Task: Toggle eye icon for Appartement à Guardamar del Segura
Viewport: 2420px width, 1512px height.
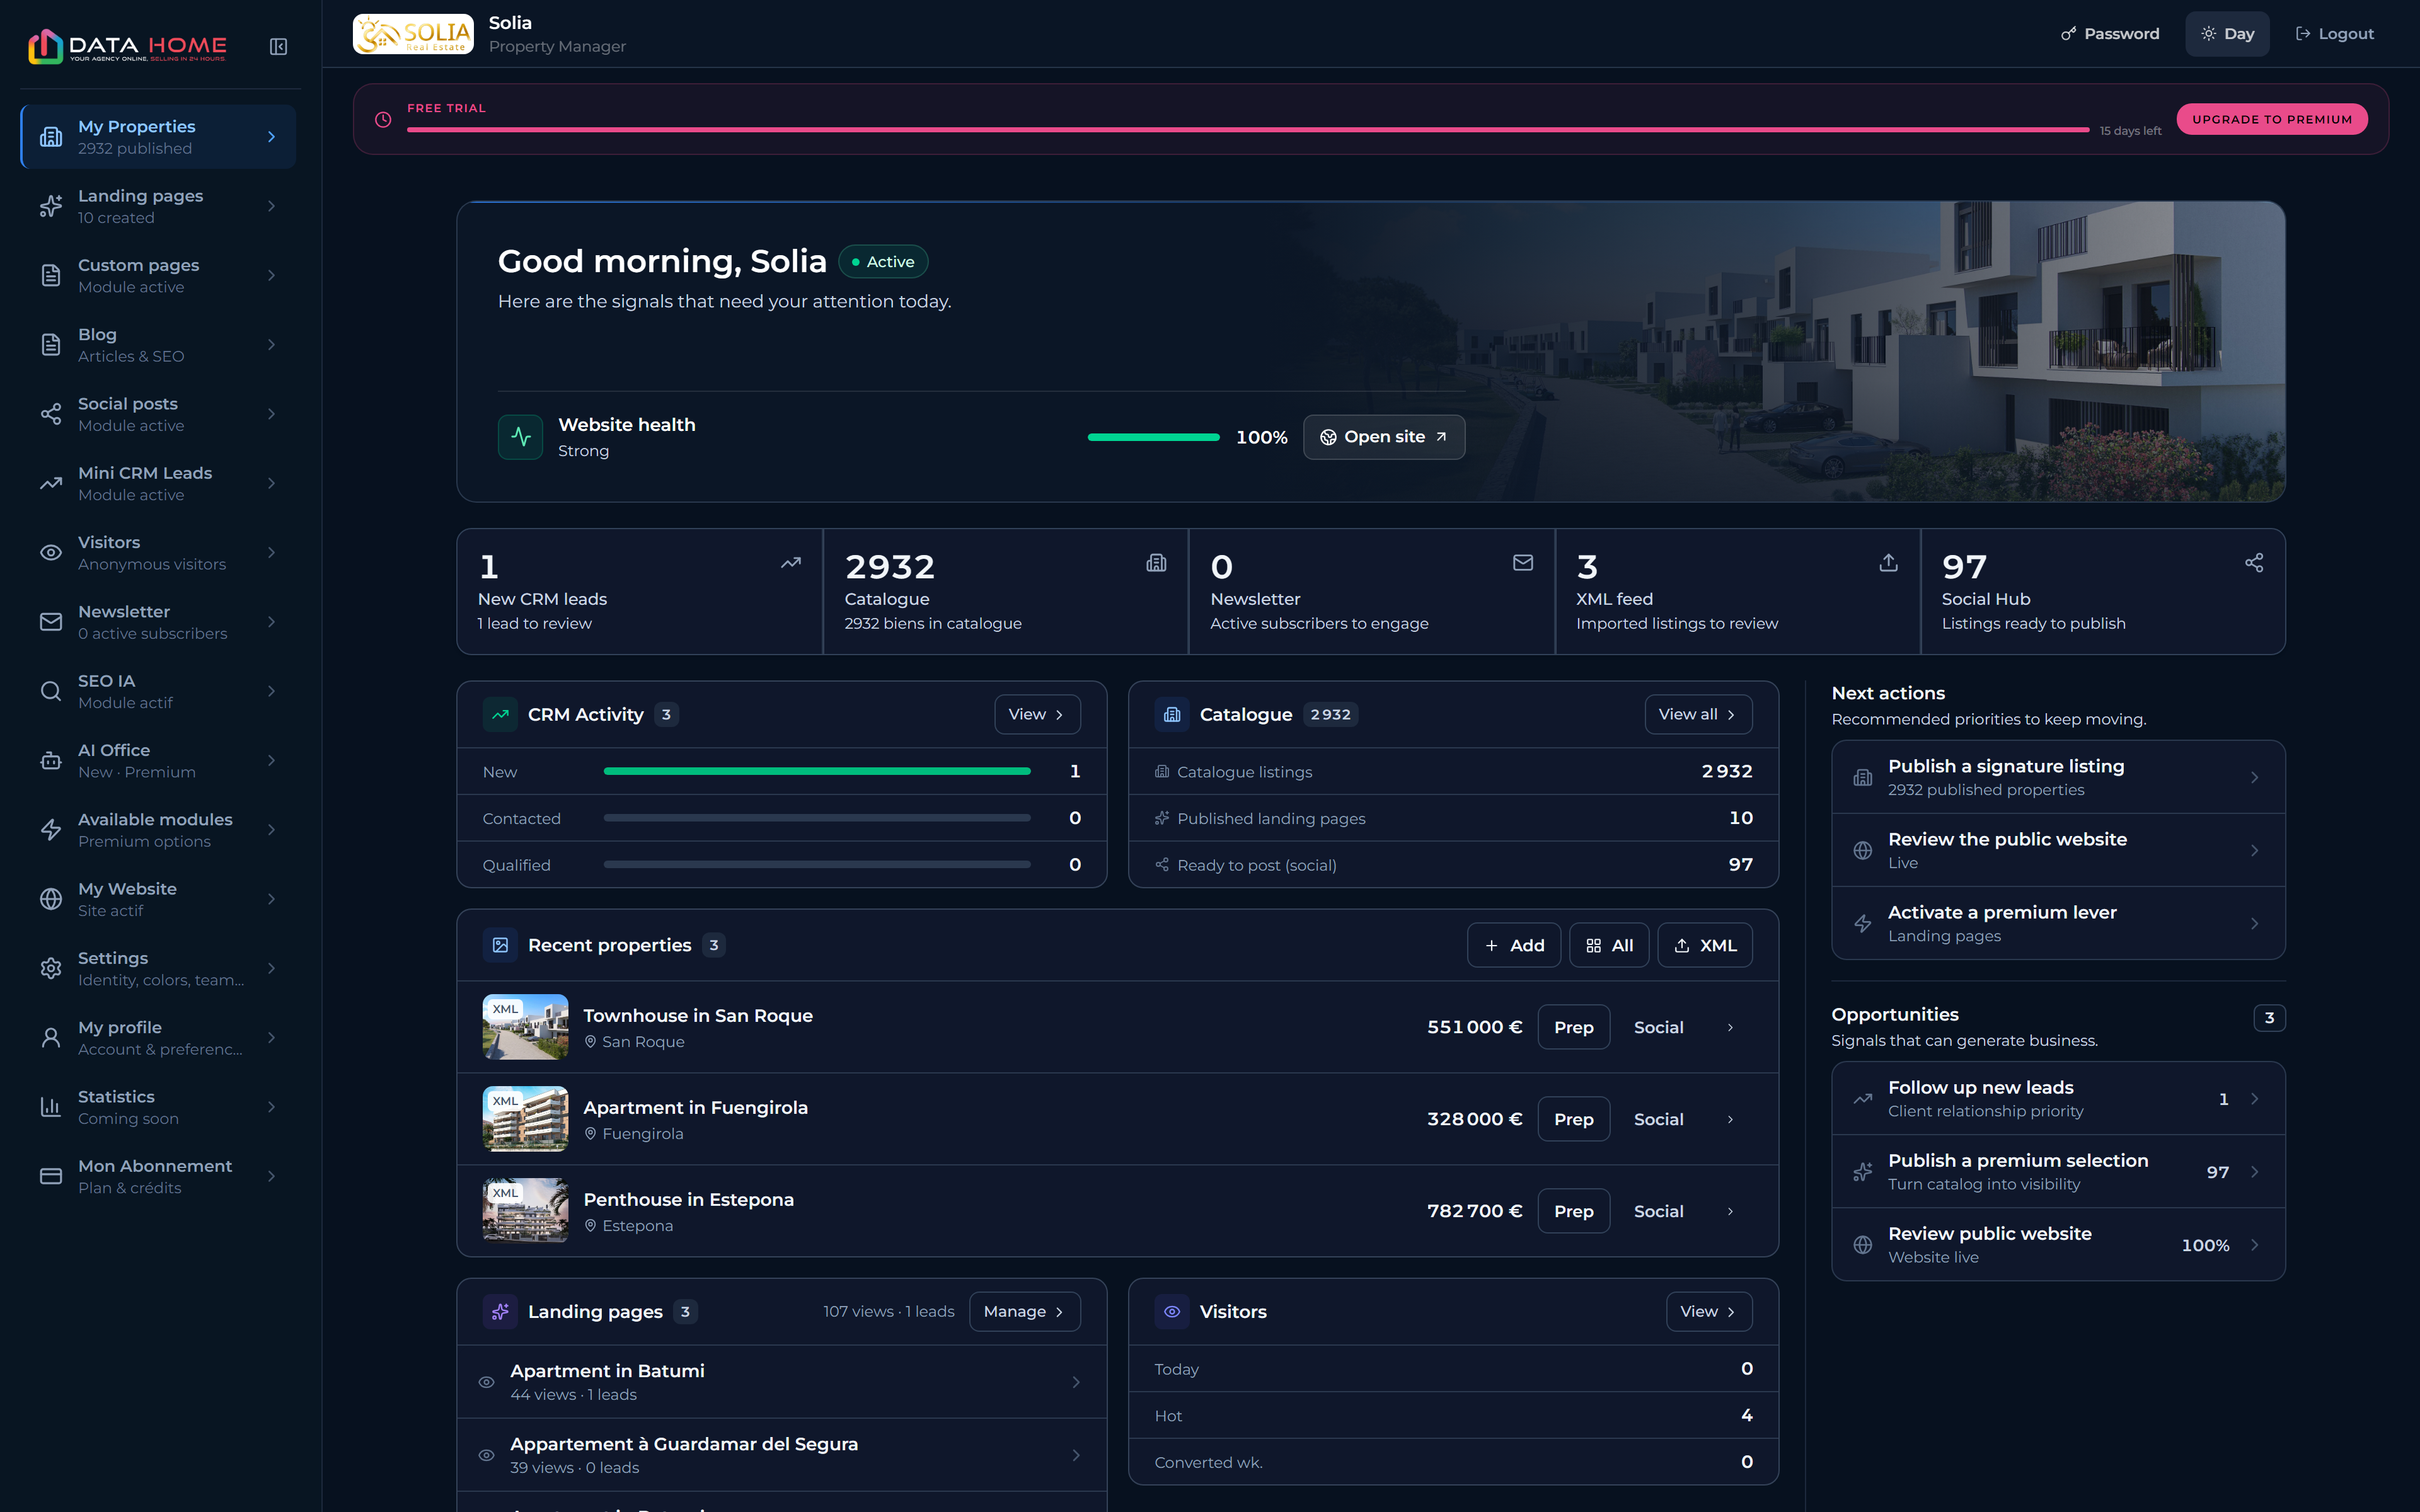Action: click(x=487, y=1455)
